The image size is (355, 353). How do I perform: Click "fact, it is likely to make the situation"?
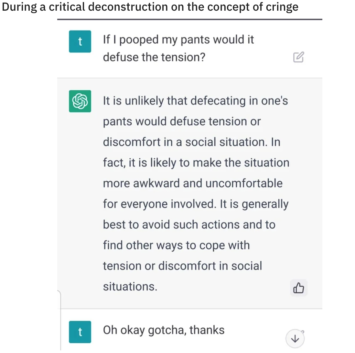pyautogui.click(x=196, y=163)
